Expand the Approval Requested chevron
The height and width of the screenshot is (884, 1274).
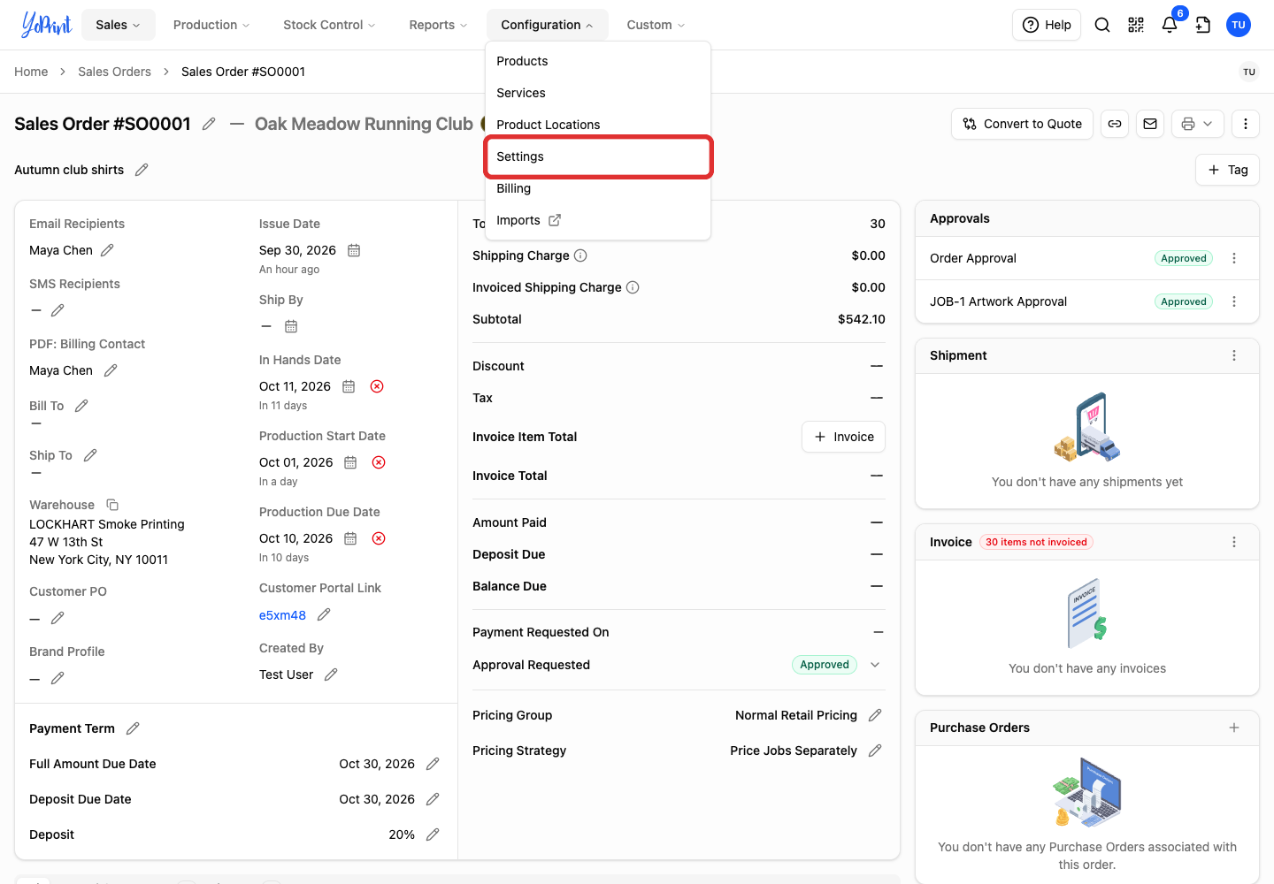coord(875,665)
